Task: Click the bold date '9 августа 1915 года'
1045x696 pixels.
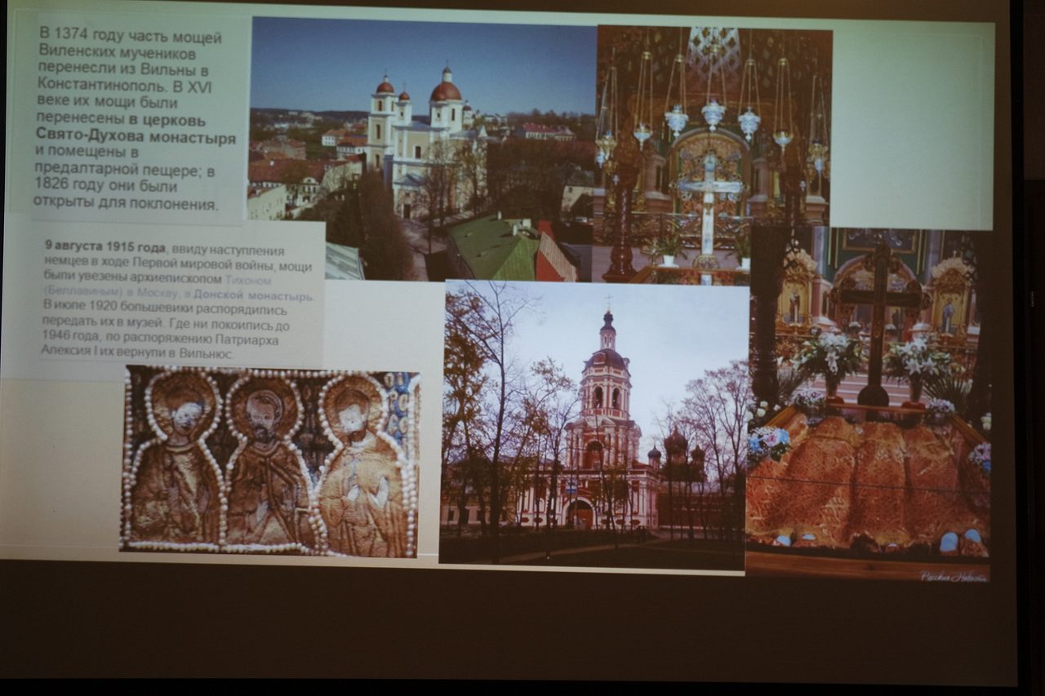Action: tap(106, 247)
